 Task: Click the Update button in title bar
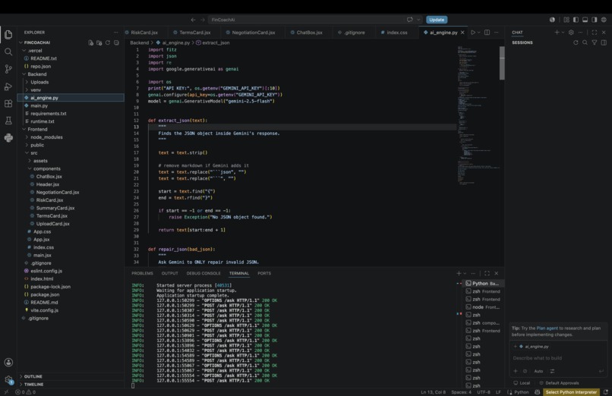click(x=437, y=20)
